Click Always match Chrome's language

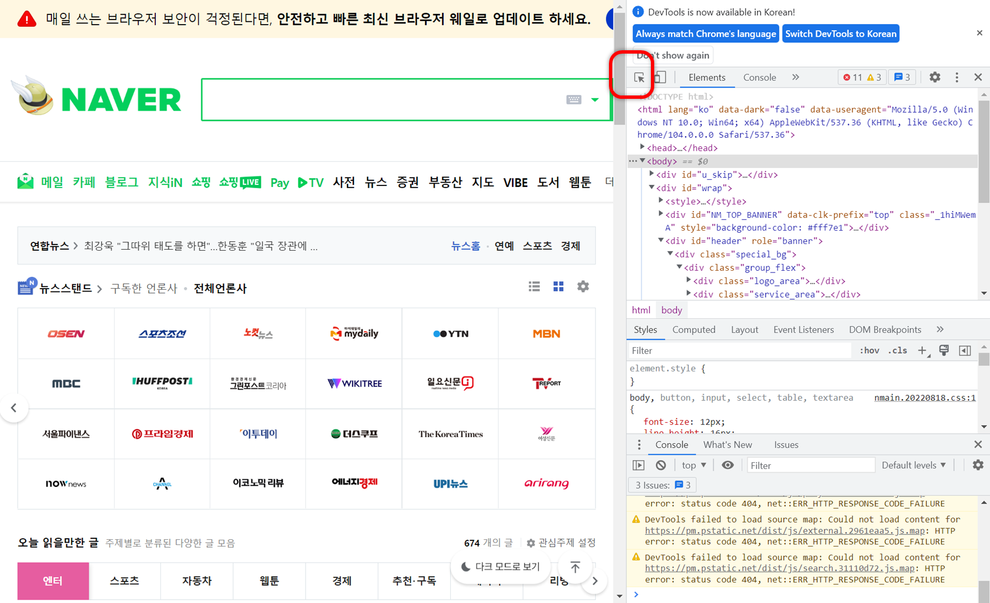(706, 33)
